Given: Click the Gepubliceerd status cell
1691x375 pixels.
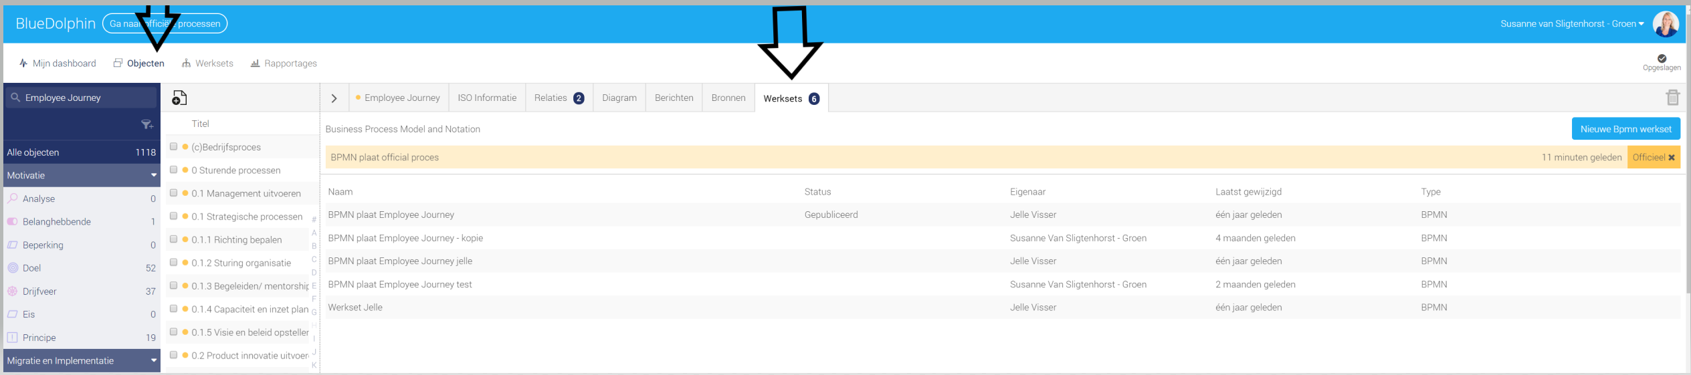Looking at the screenshot, I should 831,215.
